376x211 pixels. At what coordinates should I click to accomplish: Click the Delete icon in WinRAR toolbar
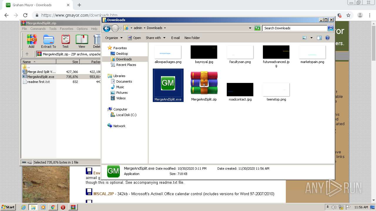97,41
